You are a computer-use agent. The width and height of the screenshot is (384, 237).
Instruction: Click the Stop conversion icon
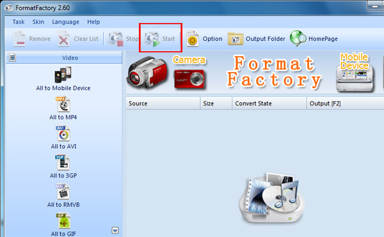116,38
